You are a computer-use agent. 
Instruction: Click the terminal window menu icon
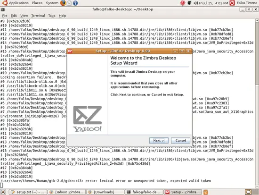pos(3,9)
